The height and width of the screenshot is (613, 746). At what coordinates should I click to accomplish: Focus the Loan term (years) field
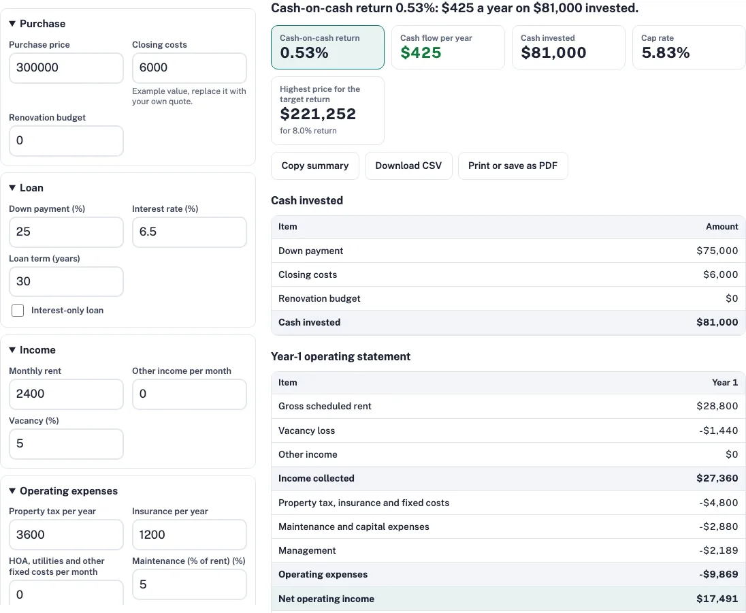pyautogui.click(x=66, y=282)
